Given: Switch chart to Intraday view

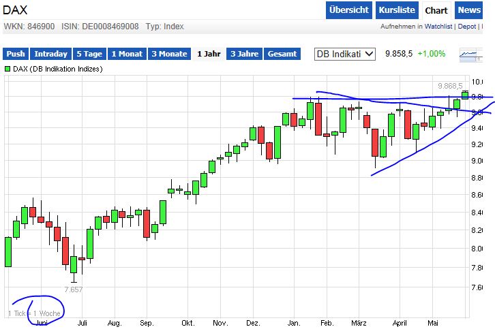Looking at the screenshot, I should pos(51,54).
